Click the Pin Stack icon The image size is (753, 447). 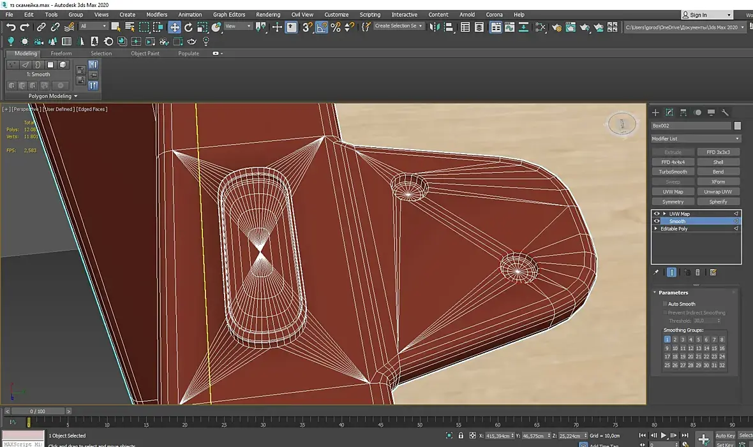pyautogui.click(x=656, y=272)
